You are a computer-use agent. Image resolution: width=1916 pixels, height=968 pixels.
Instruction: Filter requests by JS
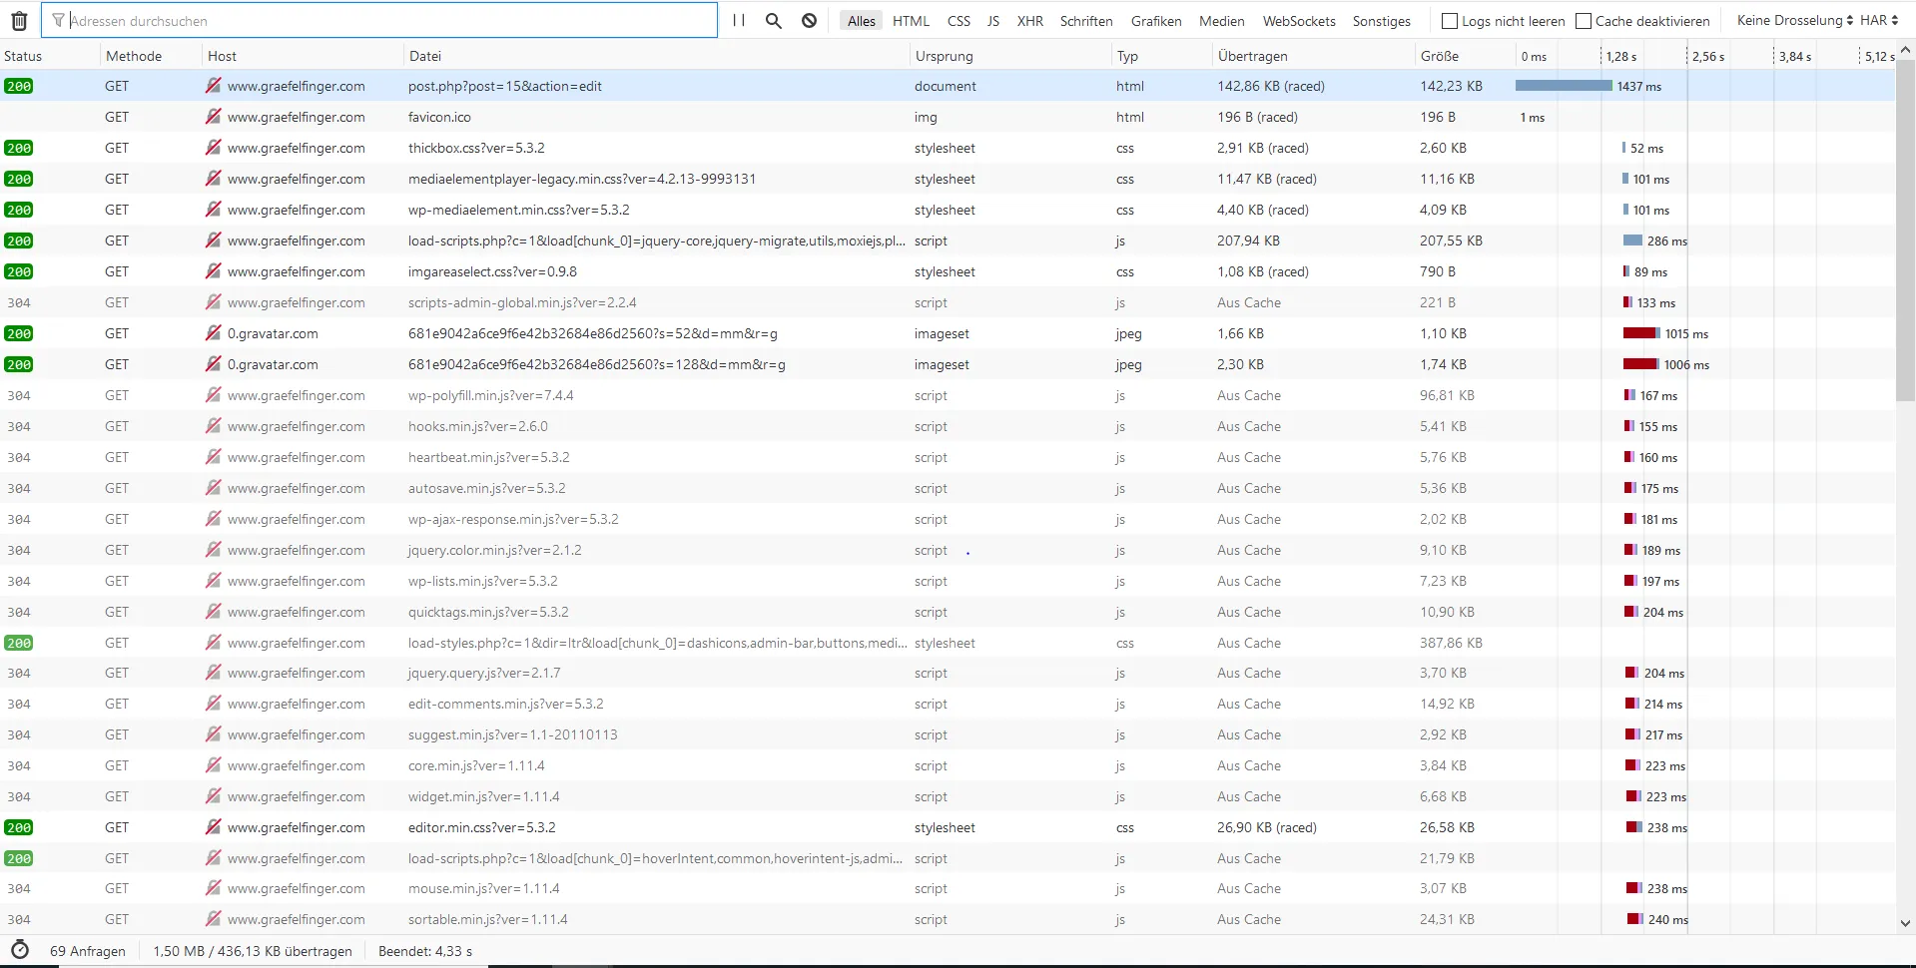pos(992,21)
